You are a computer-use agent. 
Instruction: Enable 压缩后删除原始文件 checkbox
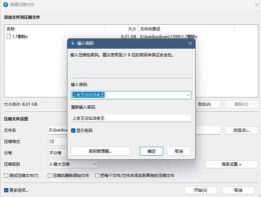pyautogui.click(x=50, y=176)
